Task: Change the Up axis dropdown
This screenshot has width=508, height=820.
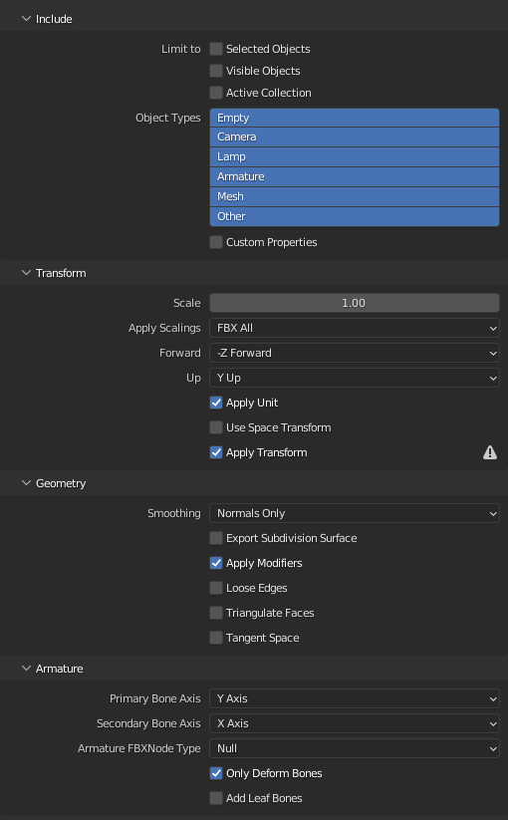Action: point(355,378)
